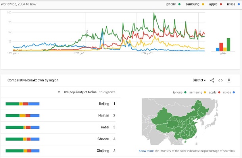
Task: Select the apple red dot in top legend
Action: [x=221, y=4]
